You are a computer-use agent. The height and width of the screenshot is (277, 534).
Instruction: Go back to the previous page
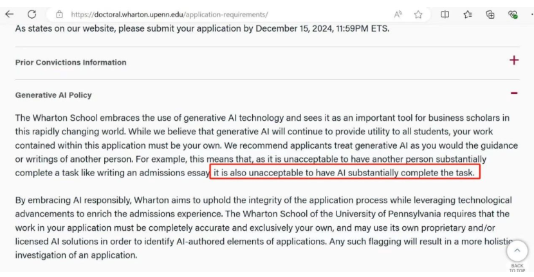pos(9,14)
